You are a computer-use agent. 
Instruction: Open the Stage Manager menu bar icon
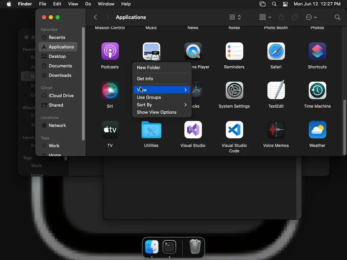tap(263, 4)
